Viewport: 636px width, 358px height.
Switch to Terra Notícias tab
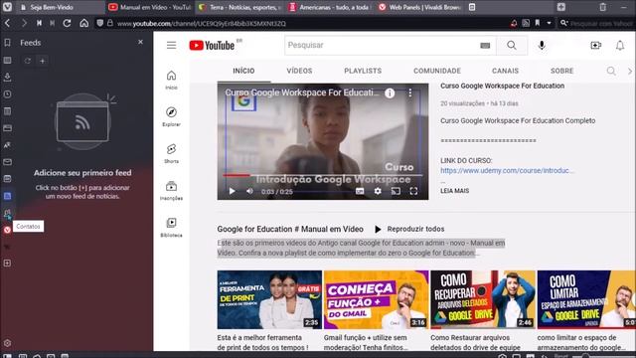point(240,7)
